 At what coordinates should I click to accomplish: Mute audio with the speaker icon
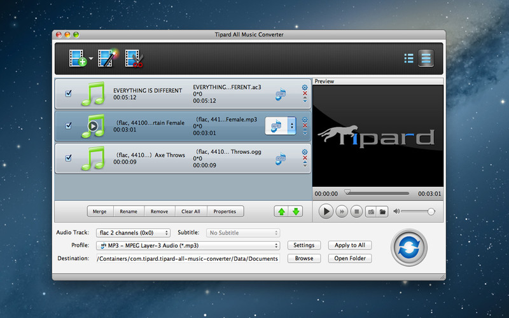(x=396, y=211)
